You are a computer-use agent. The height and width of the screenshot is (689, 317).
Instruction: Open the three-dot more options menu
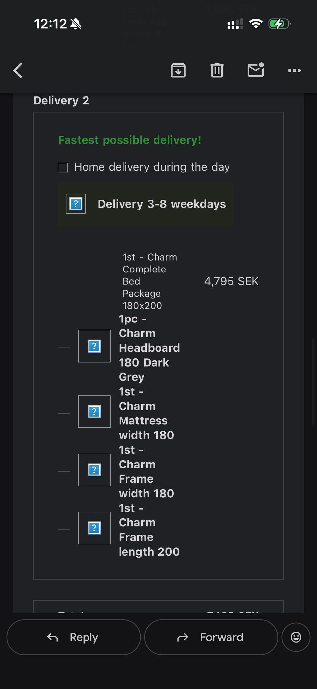tap(294, 70)
